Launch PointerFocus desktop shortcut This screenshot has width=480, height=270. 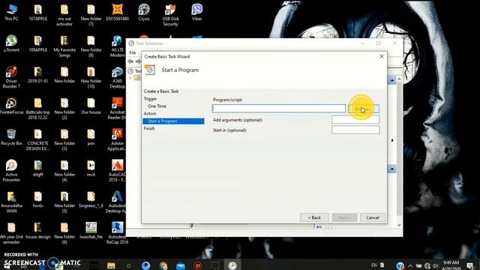11,106
